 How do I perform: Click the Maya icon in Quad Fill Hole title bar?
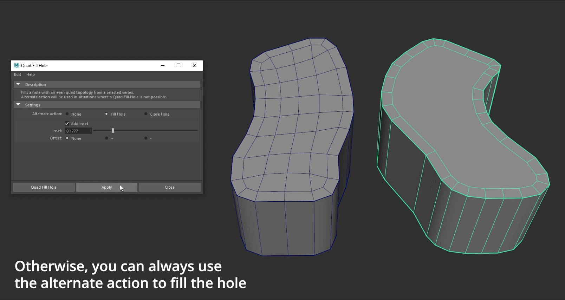click(16, 65)
